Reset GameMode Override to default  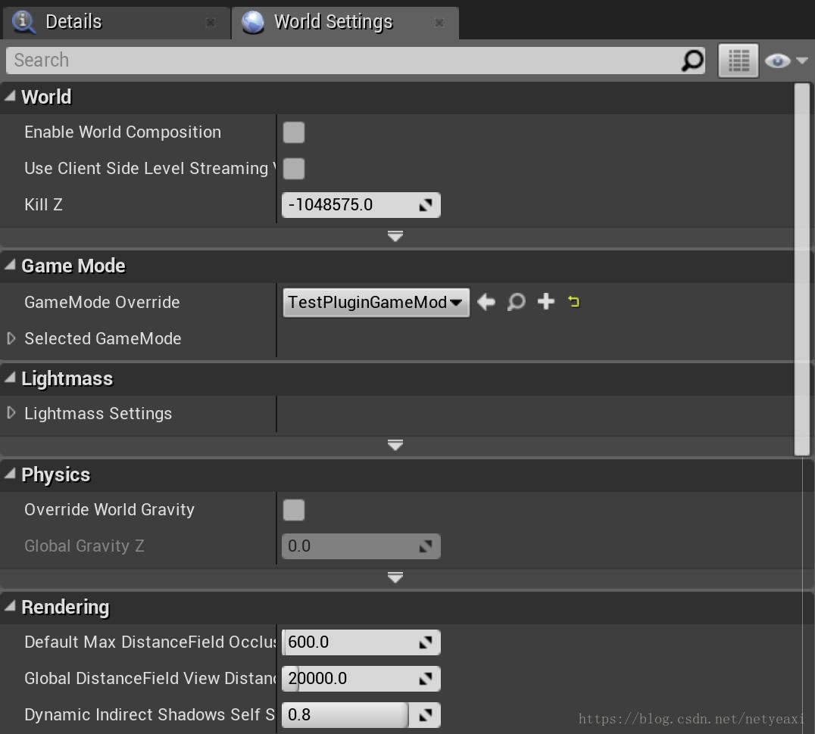[x=573, y=302]
